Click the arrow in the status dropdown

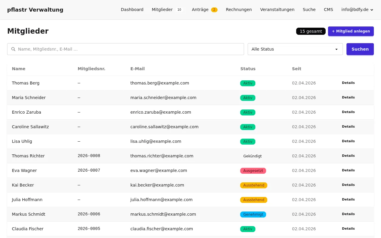pyautogui.click(x=336, y=49)
